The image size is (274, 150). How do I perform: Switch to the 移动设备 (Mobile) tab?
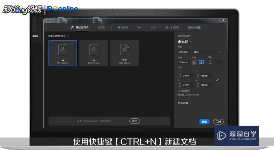click(x=123, y=28)
